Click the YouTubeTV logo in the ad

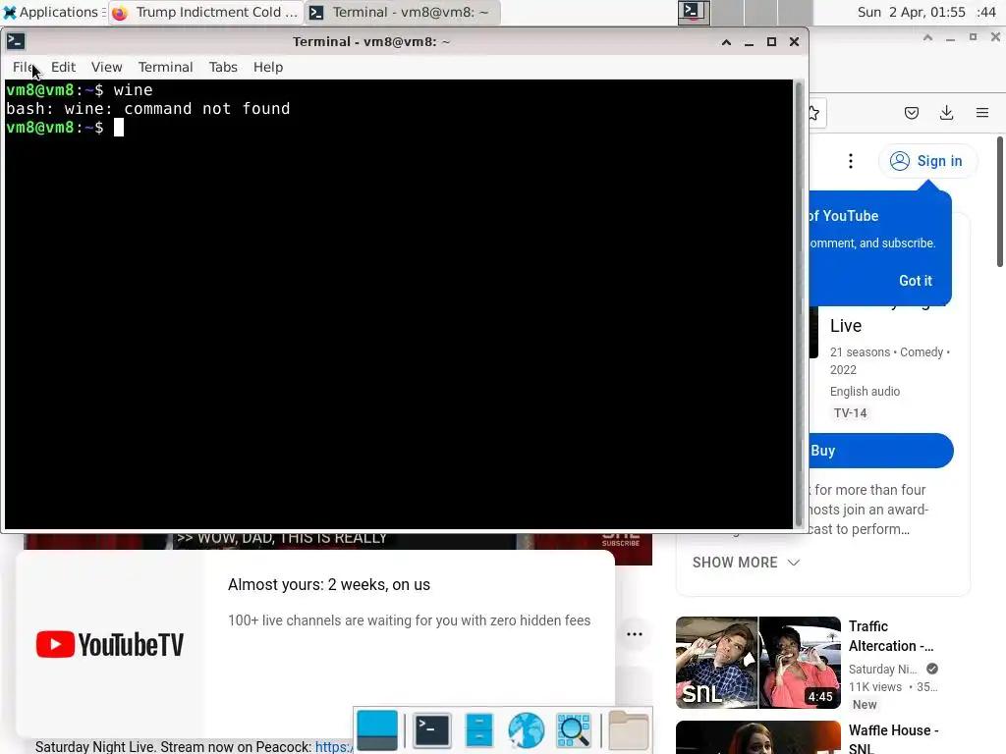(x=110, y=644)
